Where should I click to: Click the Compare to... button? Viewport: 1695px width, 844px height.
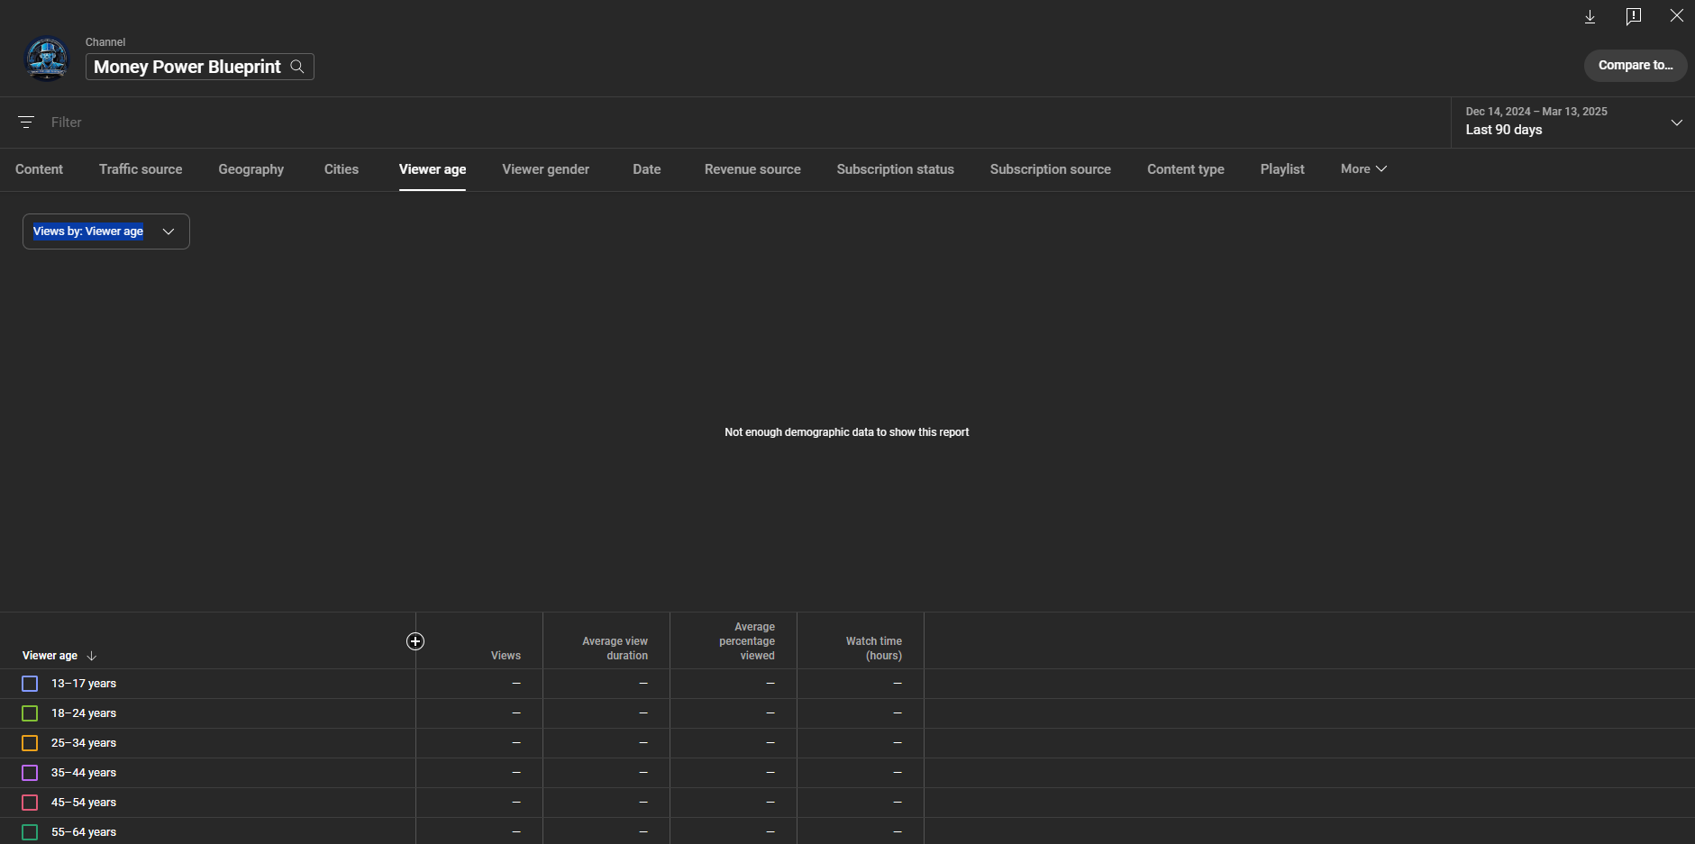pyautogui.click(x=1636, y=66)
